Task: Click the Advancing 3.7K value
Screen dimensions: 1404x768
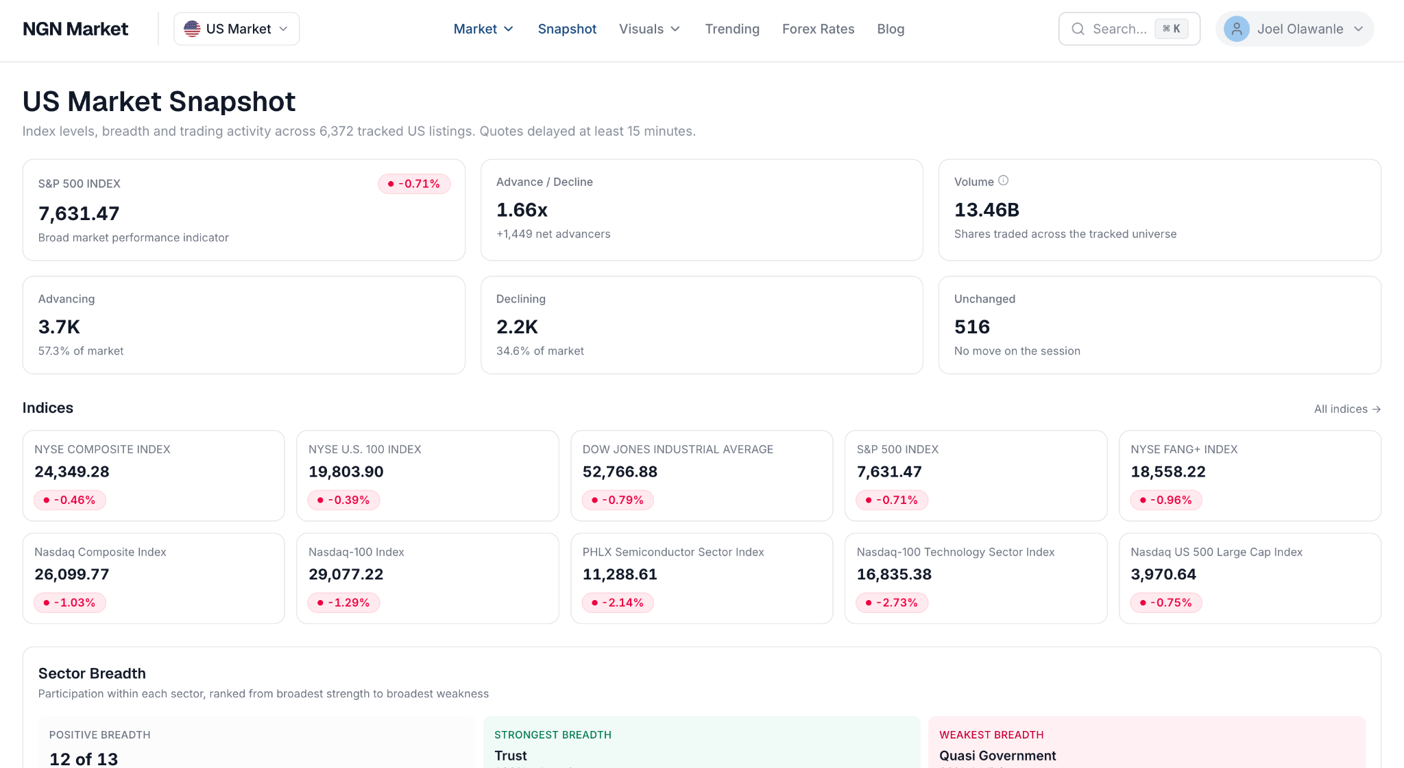Action: (x=59, y=327)
